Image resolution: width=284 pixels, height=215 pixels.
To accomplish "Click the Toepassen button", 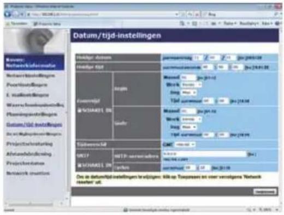I will pos(265,192).
